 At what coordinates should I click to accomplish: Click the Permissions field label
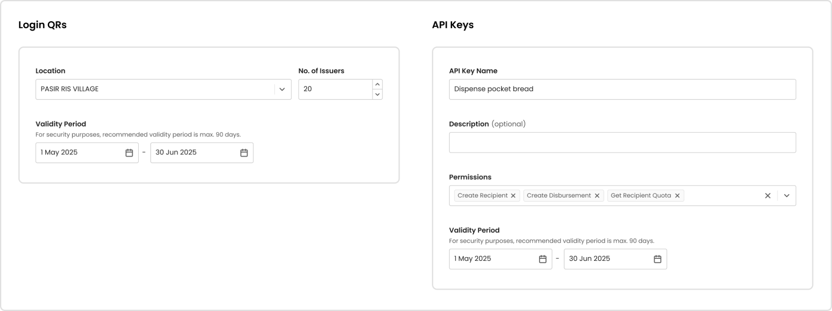click(470, 177)
